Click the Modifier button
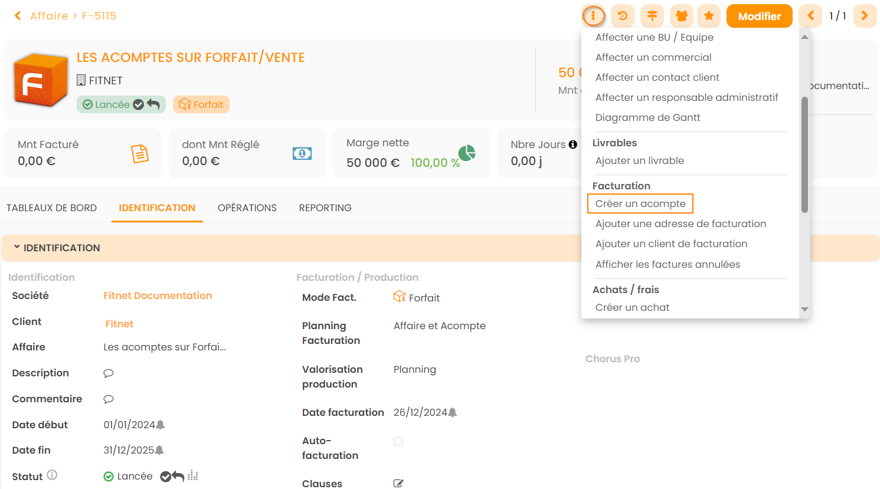Image resolution: width=880 pixels, height=489 pixels. 759,16
